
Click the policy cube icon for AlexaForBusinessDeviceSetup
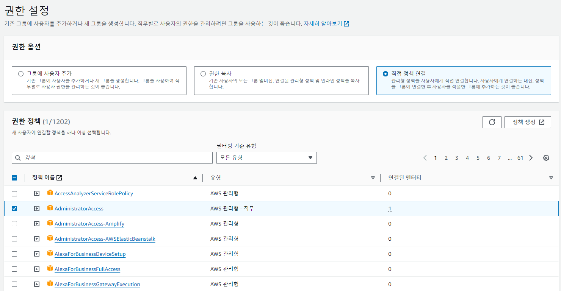[x=50, y=254]
